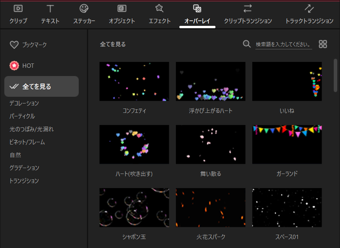This screenshot has width=340, height=248.
Task: Select the テキスト text tool icon
Action: 50,9
